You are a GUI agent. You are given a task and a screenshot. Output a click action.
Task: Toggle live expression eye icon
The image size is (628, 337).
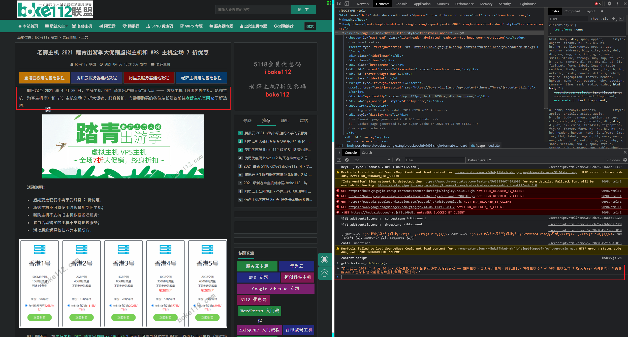tap(398, 160)
